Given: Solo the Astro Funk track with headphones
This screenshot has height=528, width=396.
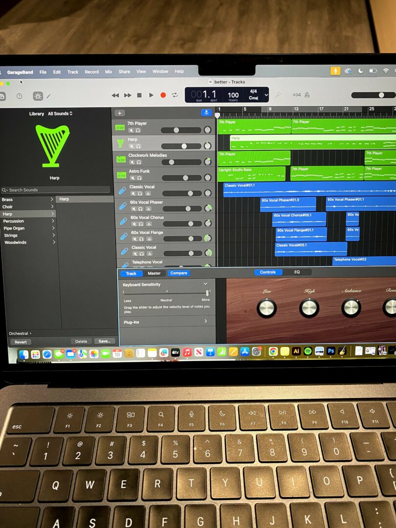Looking at the screenshot, I should pos(138,178).
